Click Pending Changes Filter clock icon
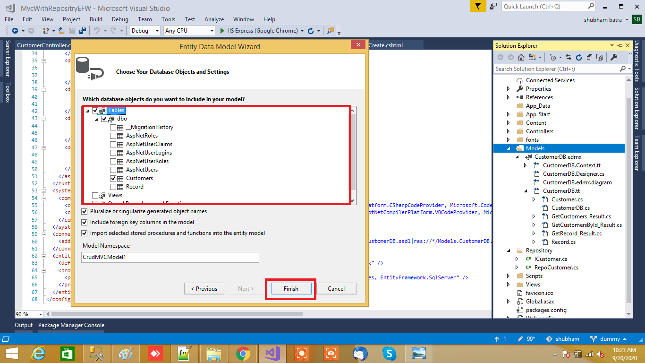This screenshot has height=363, width=645. click(553, 57)
